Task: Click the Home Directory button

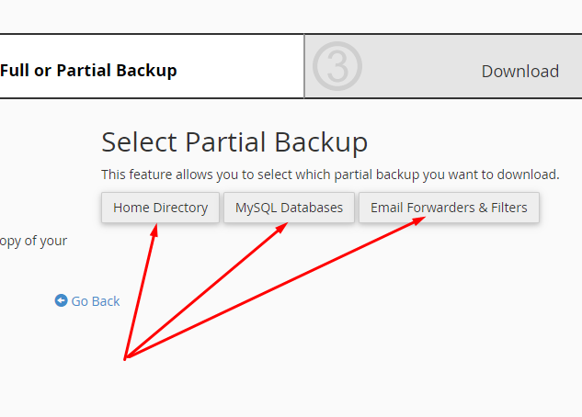Action: pyautogui.click(x=161, y=208)
